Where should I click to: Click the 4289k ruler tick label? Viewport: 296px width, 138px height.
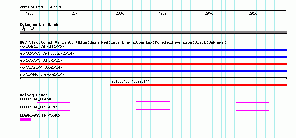(163, 13)
